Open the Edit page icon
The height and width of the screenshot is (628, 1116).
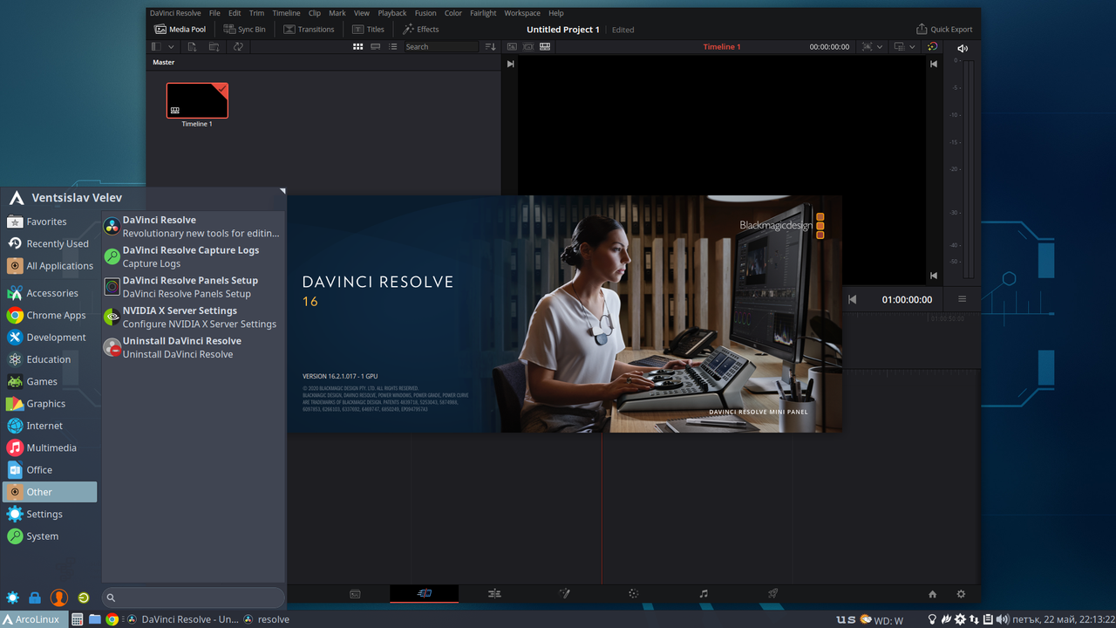point(494,594)
